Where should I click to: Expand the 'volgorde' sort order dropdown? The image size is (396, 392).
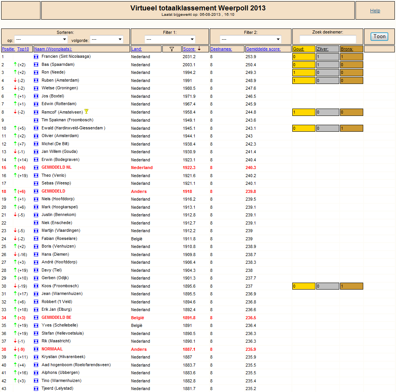[106, 39]
